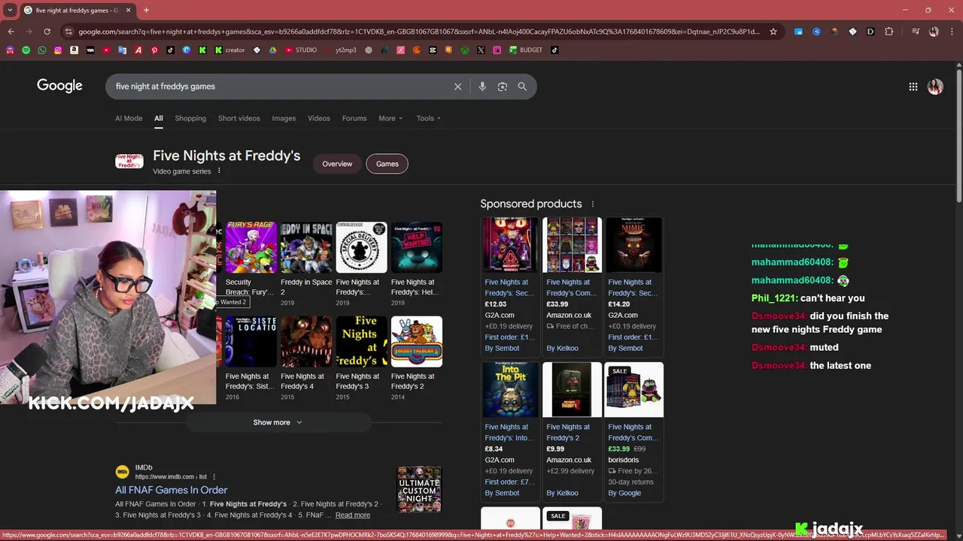Click the Google search input field
Viewport: 963px width, 541px height.
(278, 86)
